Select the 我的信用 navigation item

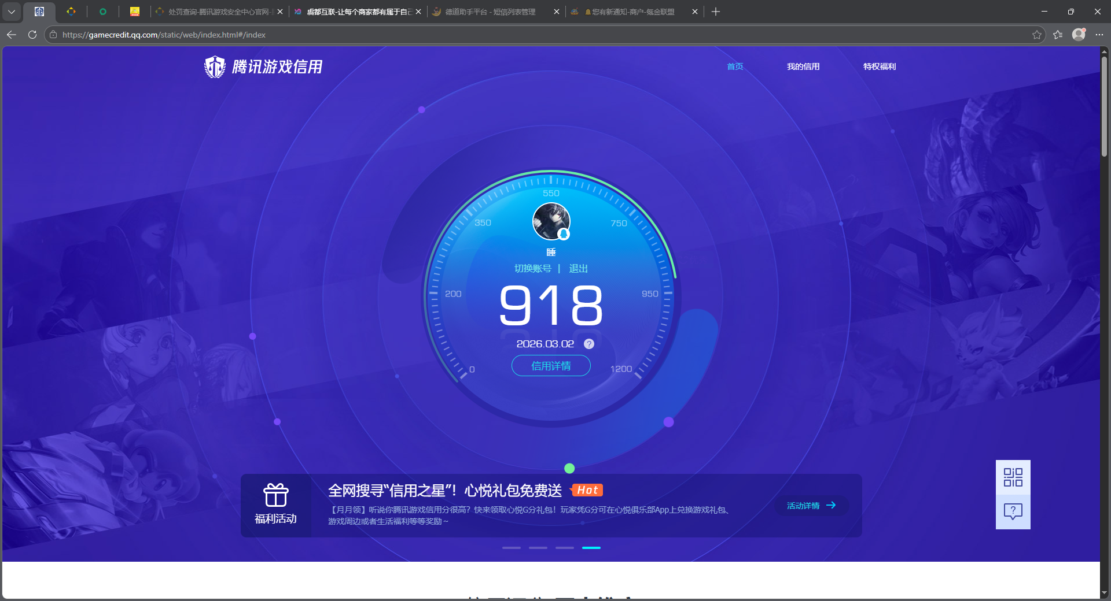tap(803, 66)
